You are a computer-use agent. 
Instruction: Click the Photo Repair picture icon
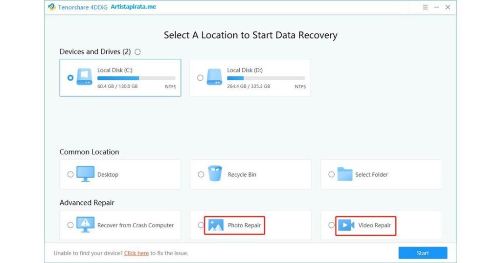point(216,225)
